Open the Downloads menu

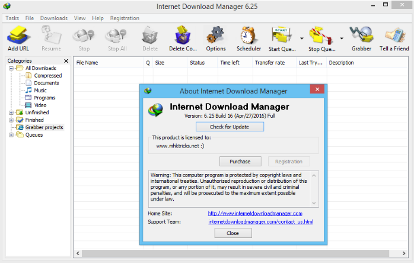pos(54,18)
